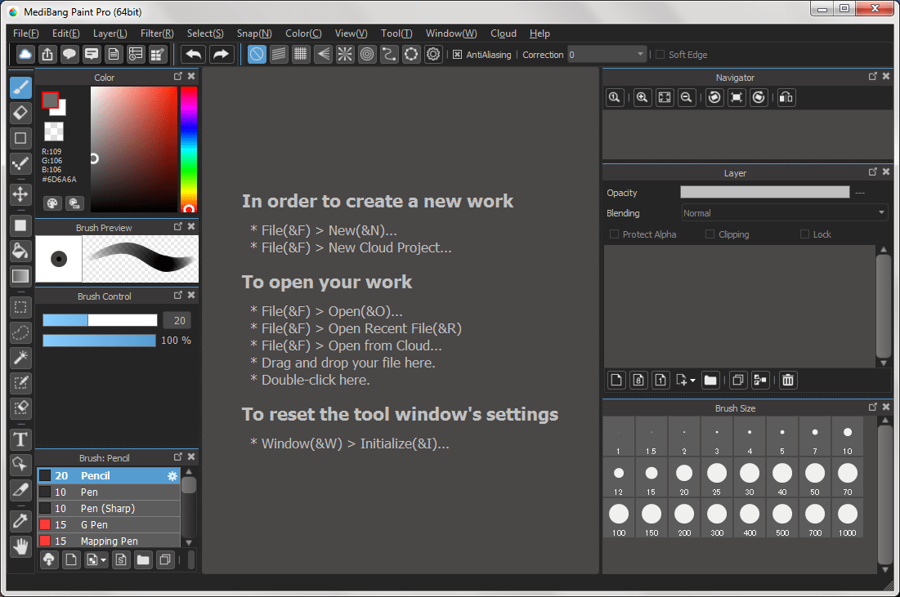Select the Hand tool
This screenshot has height=597, width=900.
(x=20, y=547)
